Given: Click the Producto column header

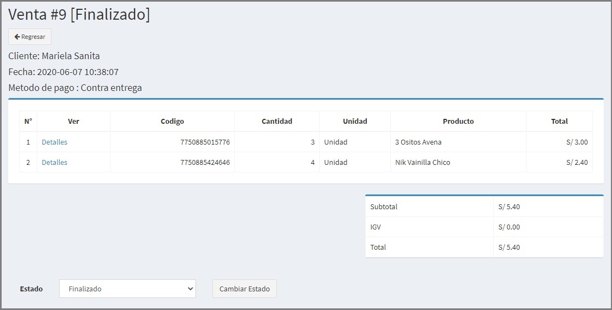Looking at the screenshot, I should 458,122.
